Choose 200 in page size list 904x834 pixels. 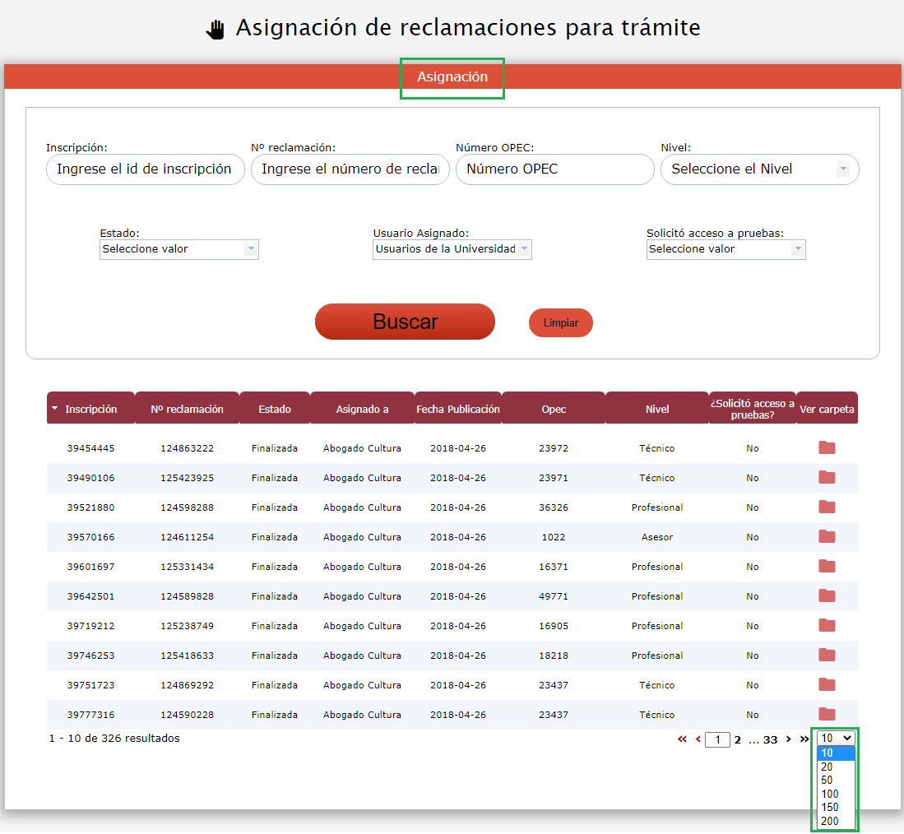(829, 821)
